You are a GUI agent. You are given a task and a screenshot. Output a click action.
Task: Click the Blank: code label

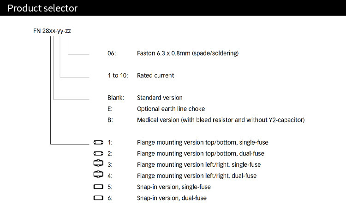point(116,98)
